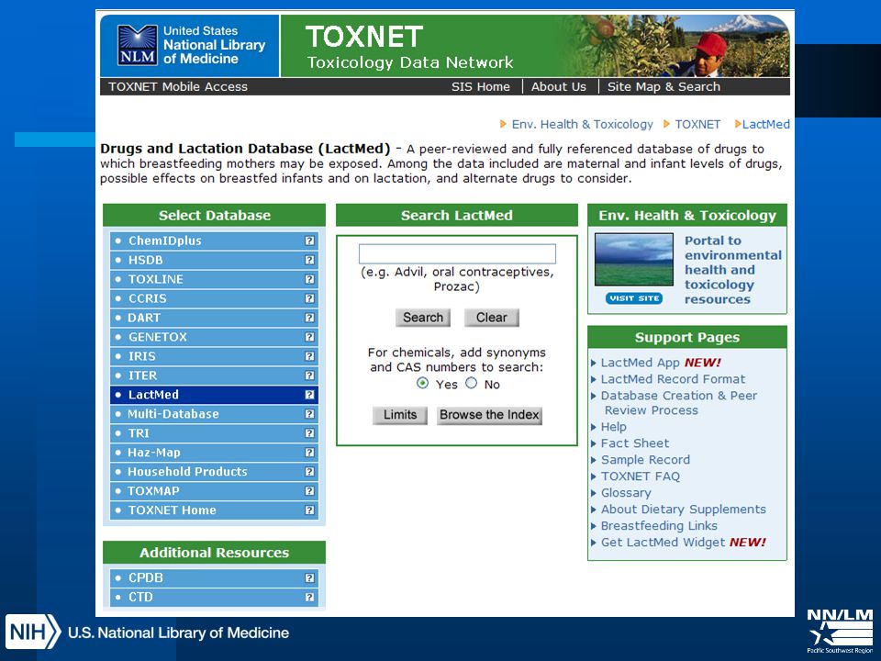881x661 pixels.
Task: Open TOXNET FAQ link
Action: tap(640, 476)
